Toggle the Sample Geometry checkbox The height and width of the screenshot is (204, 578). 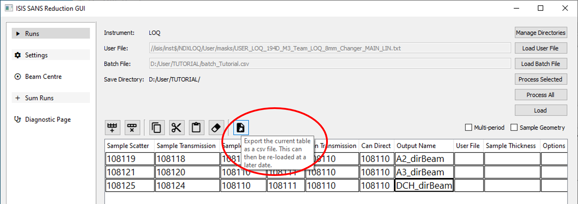pyautogui.click(x=514, y=128)
